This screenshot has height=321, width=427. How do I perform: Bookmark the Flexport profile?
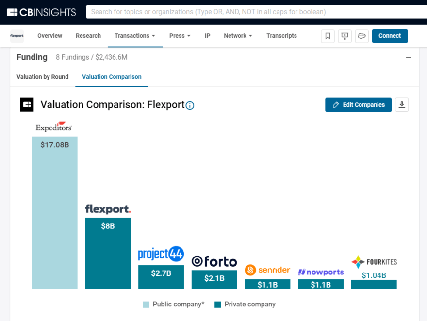coord(328,36)
